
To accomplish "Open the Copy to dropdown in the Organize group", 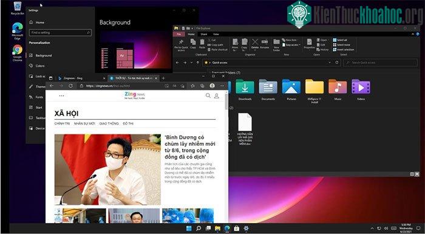I will click(244, 45).
